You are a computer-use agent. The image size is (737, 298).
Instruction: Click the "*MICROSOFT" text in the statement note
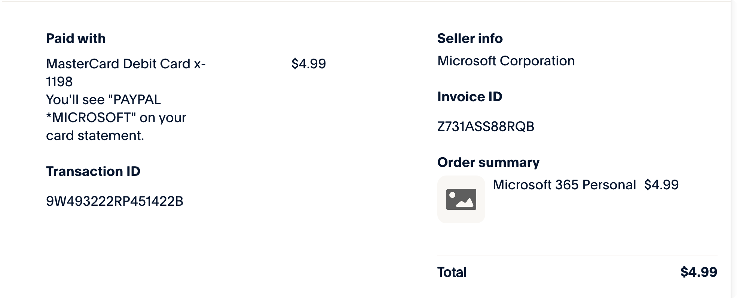click(x=91, y=118)
